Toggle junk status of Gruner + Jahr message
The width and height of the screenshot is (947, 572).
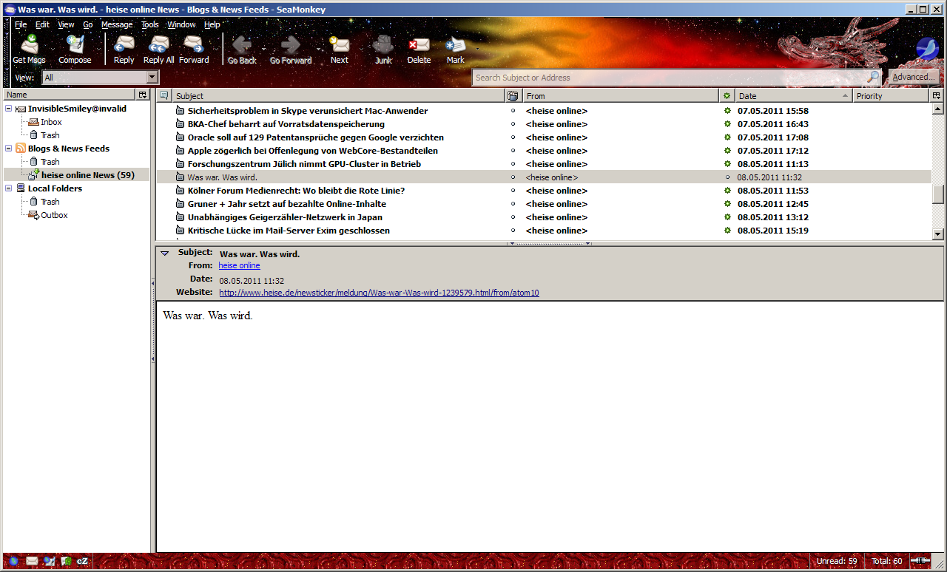[x=513, y=204]
